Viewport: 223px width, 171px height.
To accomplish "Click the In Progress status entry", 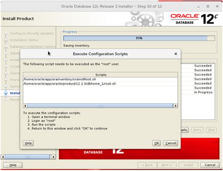I will click(203, 92).
